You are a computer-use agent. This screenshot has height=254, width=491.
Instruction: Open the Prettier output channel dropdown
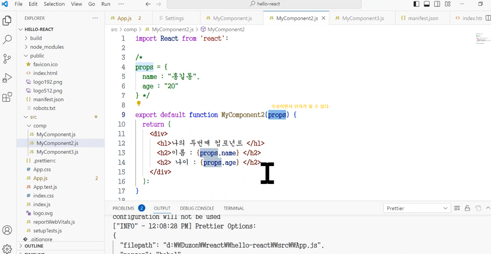click(417, 208)
